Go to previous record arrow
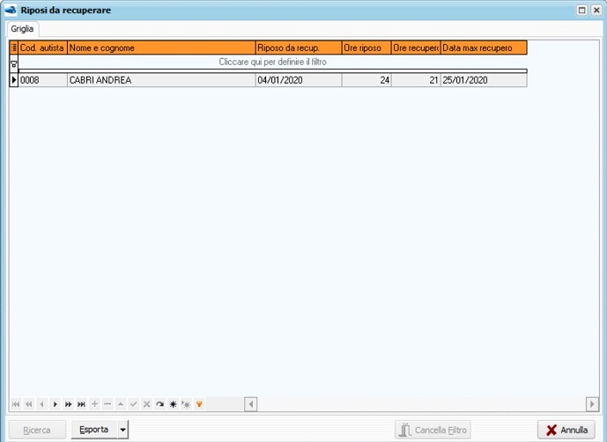 coord(41,404)
